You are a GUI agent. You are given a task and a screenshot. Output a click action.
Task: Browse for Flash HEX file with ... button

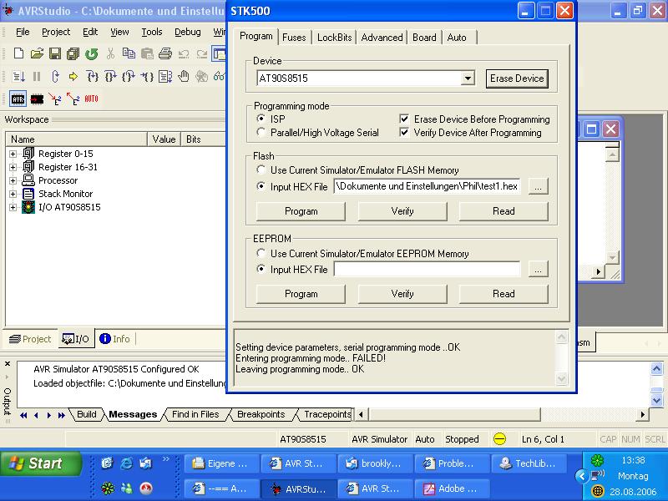click(538, 186)
